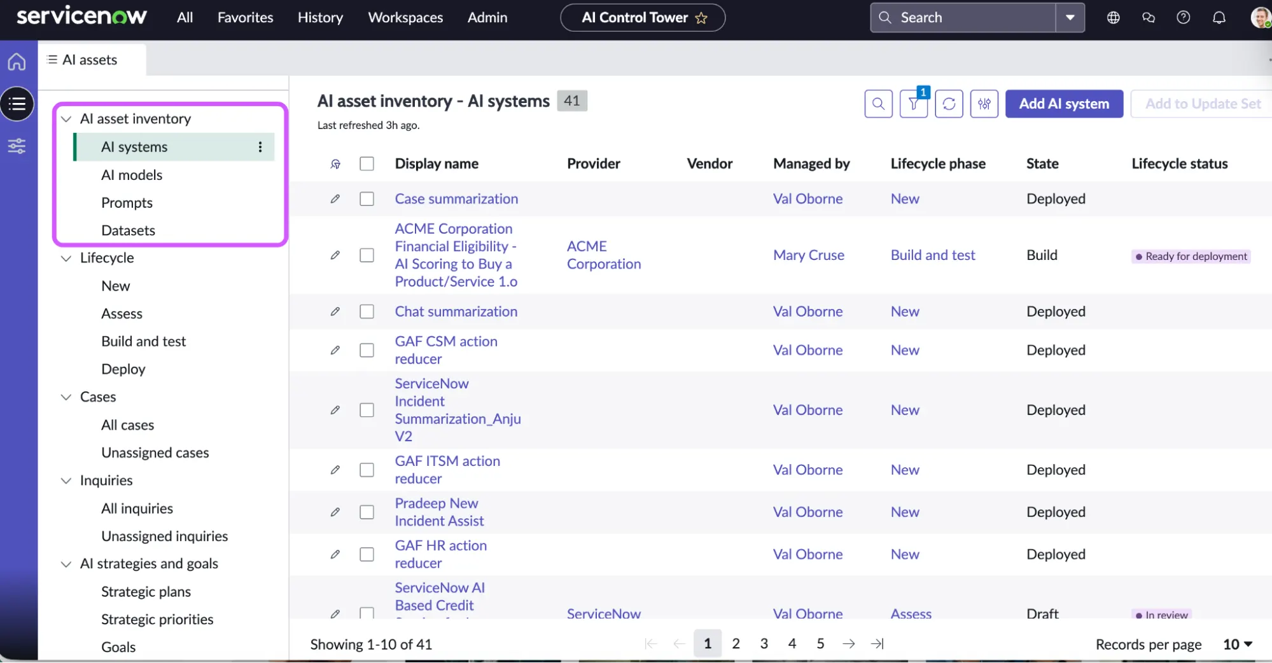The width and height of the screenshot is (1272, 663).
Task: Collapse the Lifecycle section chevron
Action: (x=66, y=258)
